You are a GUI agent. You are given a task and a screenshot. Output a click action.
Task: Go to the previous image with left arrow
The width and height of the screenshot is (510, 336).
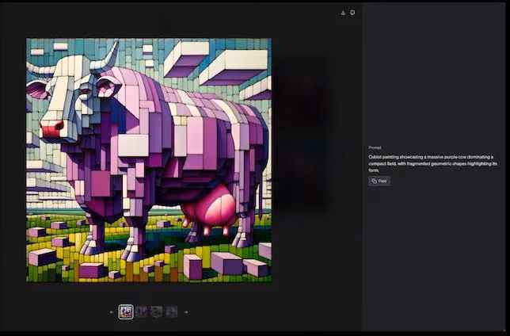pyautogui.click(x=112, y=312)
